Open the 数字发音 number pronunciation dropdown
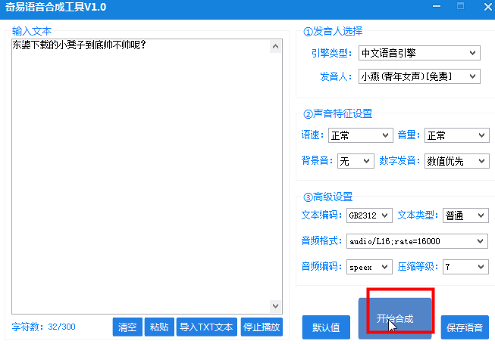 click(x=457, y=161)
